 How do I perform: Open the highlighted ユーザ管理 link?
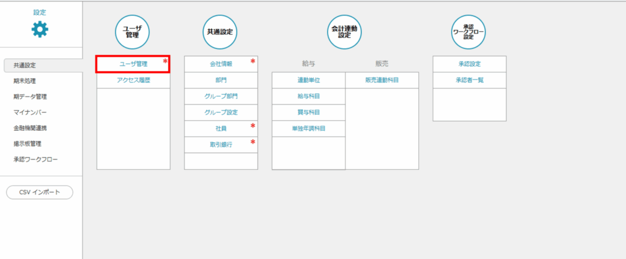133,64
